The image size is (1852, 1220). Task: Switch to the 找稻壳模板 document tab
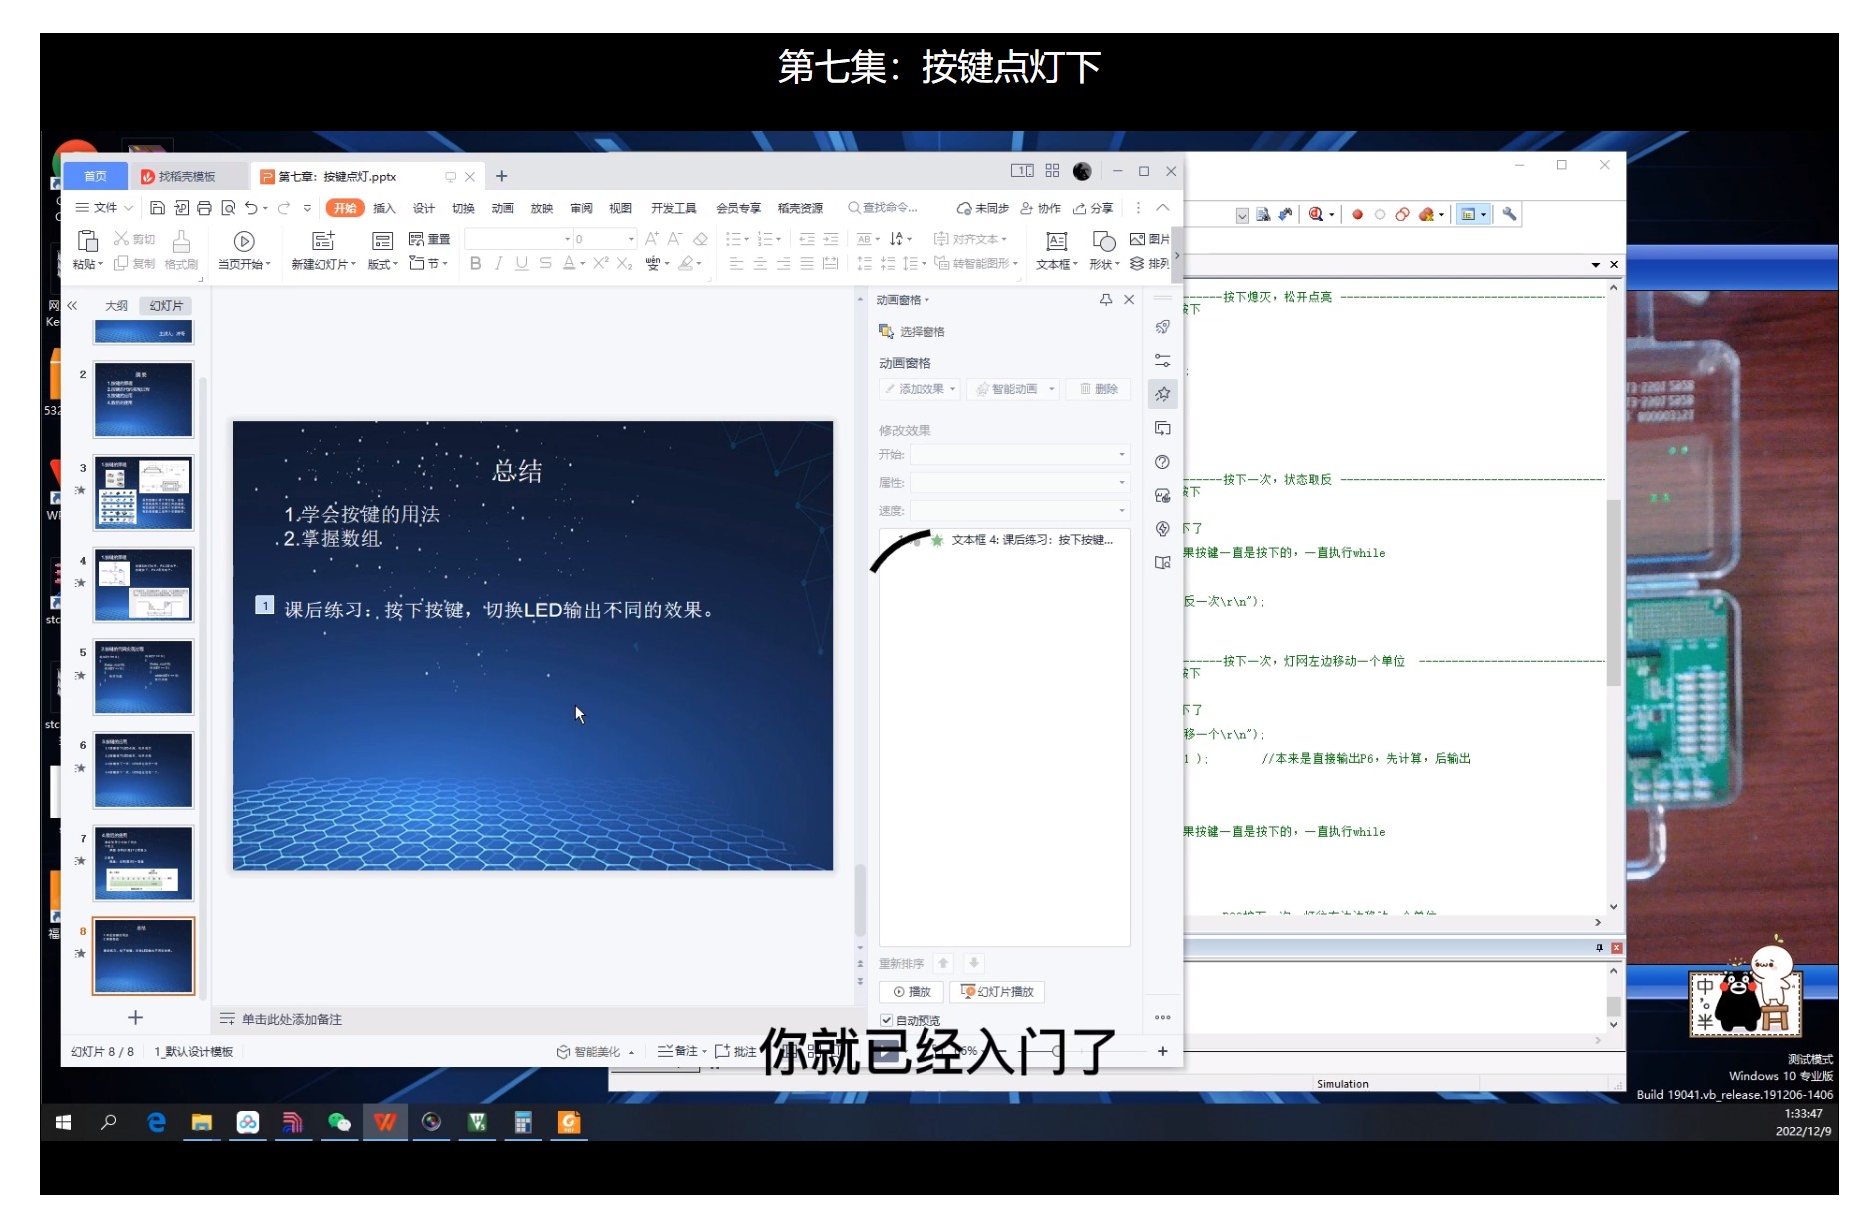186,177
